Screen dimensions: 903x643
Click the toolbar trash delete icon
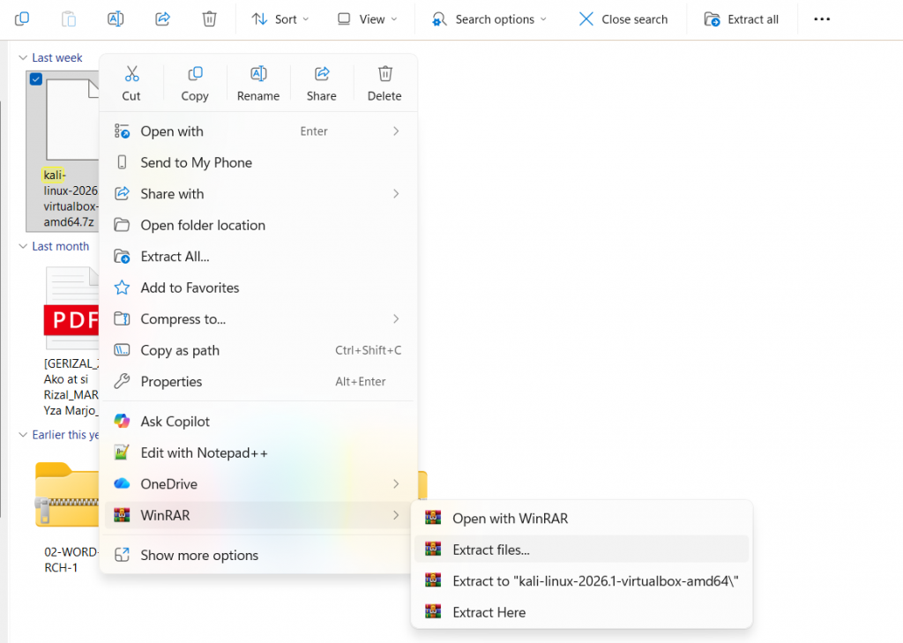coord(209,19)
